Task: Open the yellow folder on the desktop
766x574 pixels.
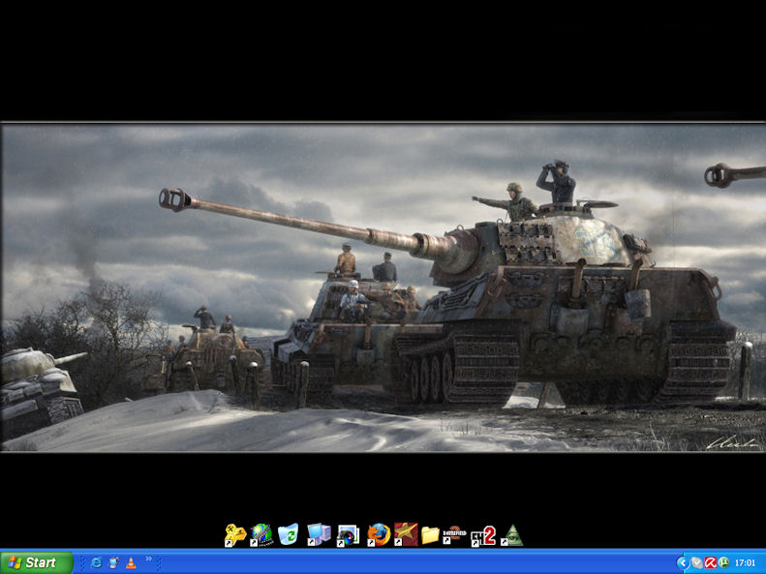Action: click(x=430, y=535)
